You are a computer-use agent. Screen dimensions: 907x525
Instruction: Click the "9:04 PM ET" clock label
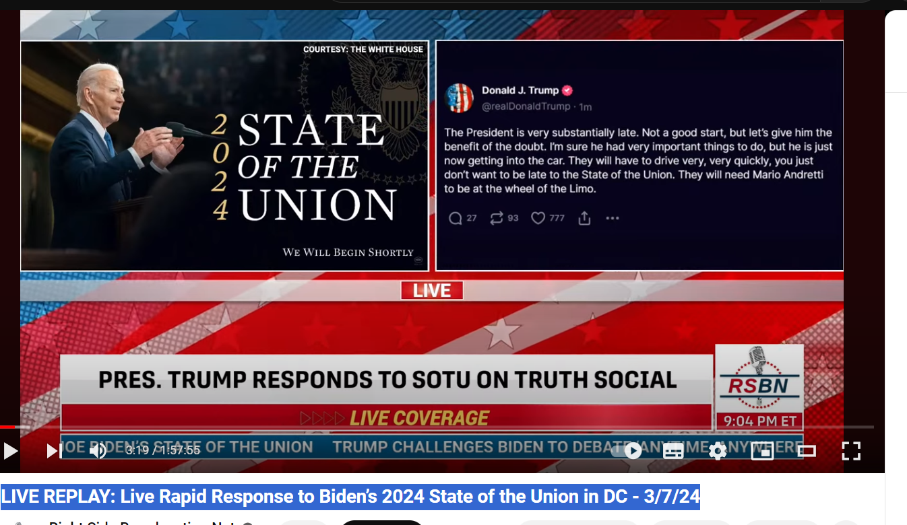click(760, 421)
